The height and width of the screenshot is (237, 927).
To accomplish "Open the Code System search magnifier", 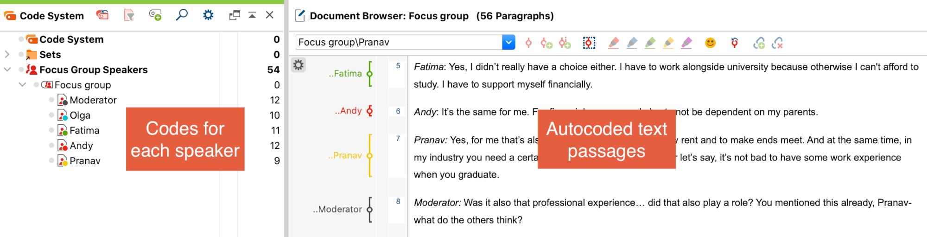I will tap(182, 15).
